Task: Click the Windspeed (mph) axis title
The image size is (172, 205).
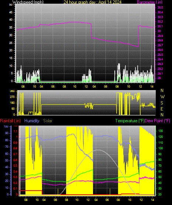Action: [28, 2]
